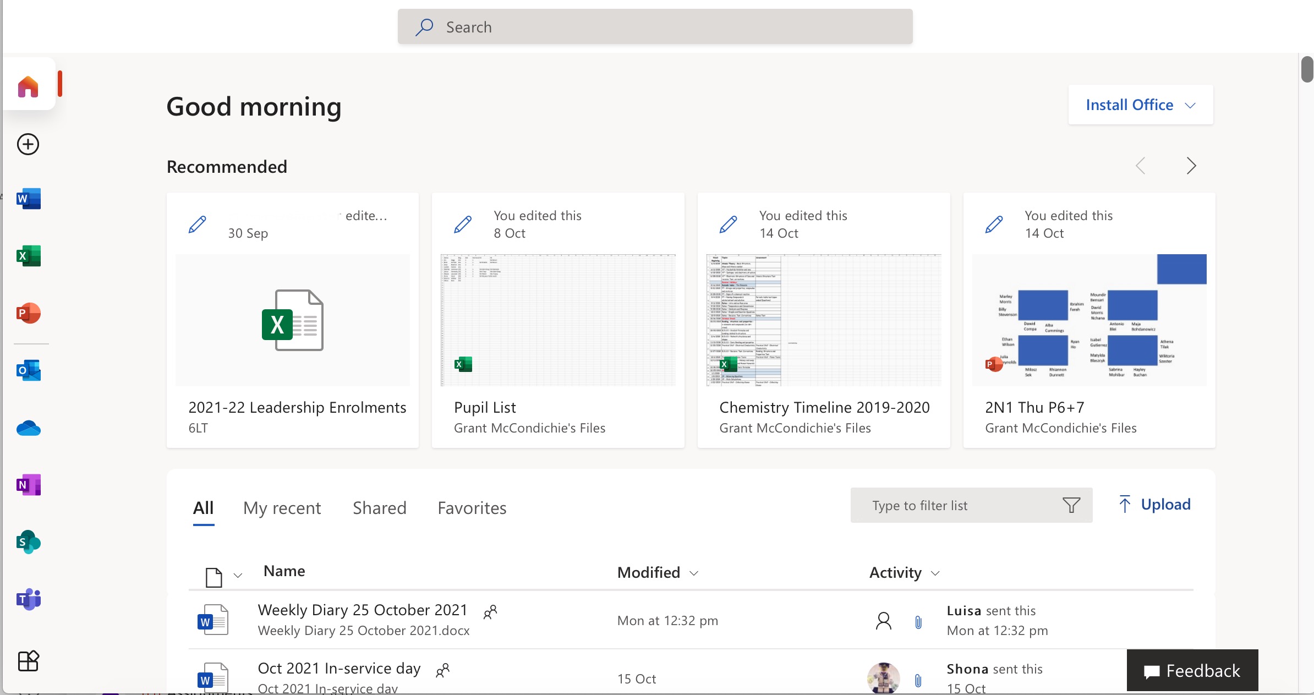
Task: Click the Create new plus icon
Action: (x=28, y=144)
